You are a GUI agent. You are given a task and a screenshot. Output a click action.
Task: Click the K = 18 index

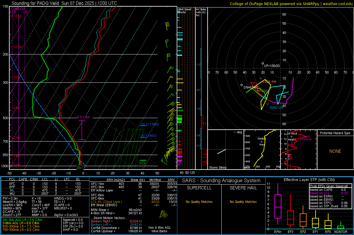tap(36, 198)
